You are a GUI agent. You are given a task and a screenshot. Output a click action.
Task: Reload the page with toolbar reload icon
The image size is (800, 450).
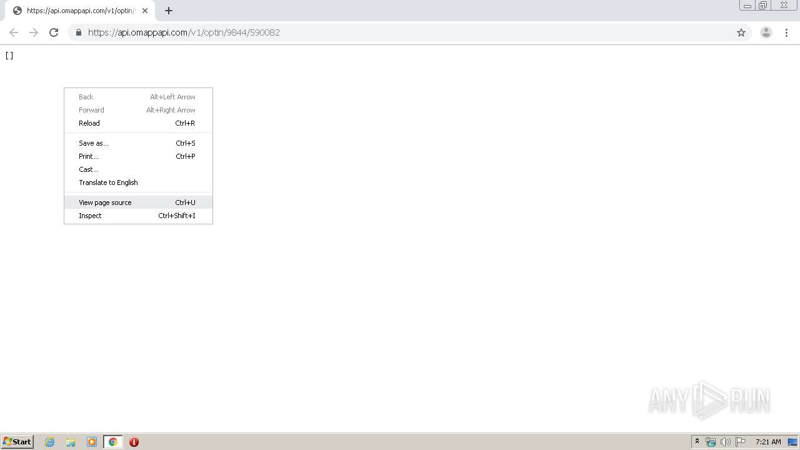click(54, 32)
